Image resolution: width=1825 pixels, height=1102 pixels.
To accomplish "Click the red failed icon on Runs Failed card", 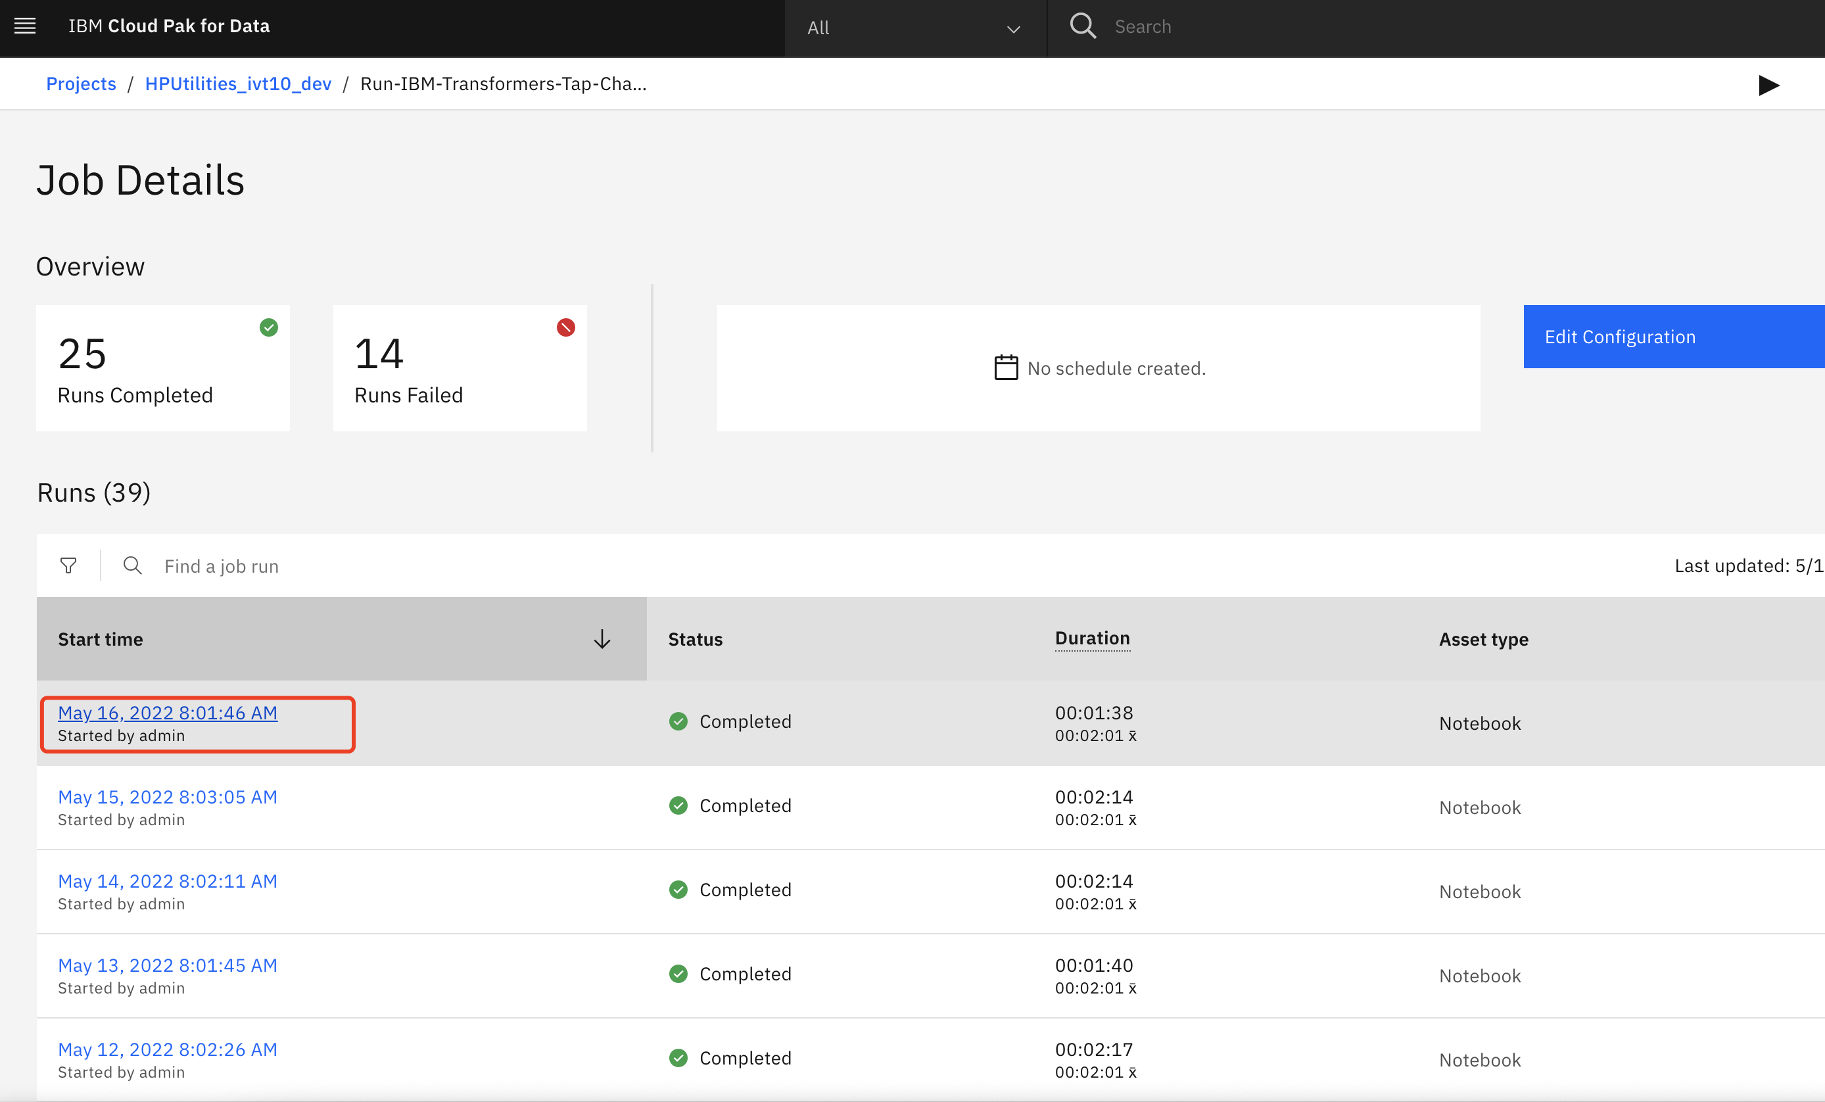I will click(x=566, y=327).
